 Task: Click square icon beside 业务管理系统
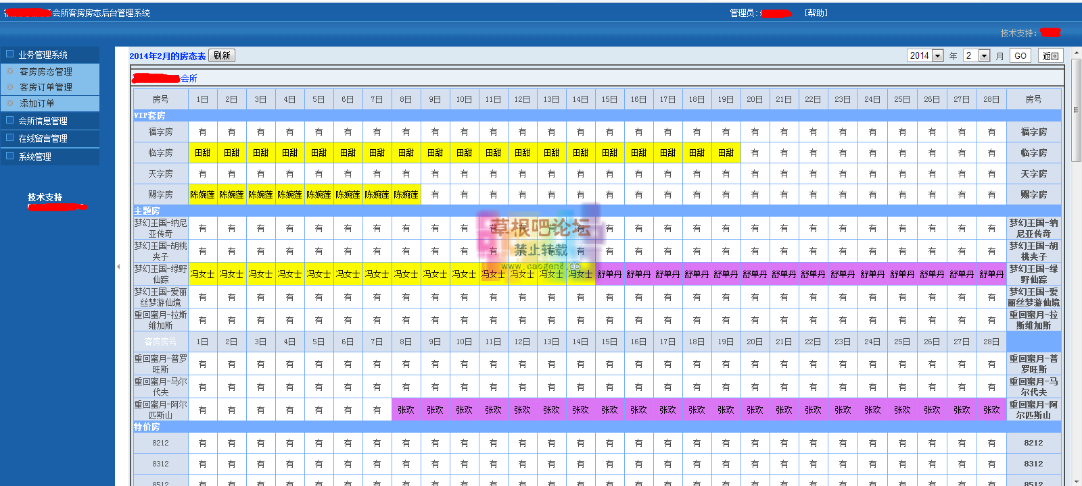point(9,54)
